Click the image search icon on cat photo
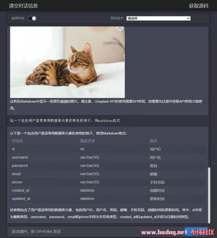The width and height of the screenshot is (217, 238). pos(120,28)
